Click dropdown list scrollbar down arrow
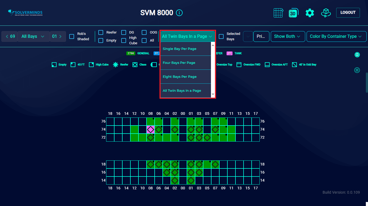Screen dimensions: 368x206 click(213, 94)
